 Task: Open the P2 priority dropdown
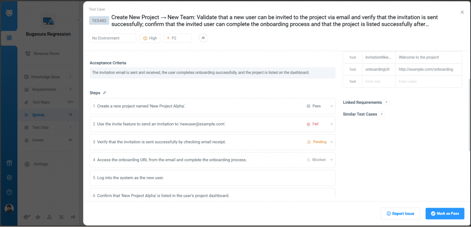[x=177, y=38]
